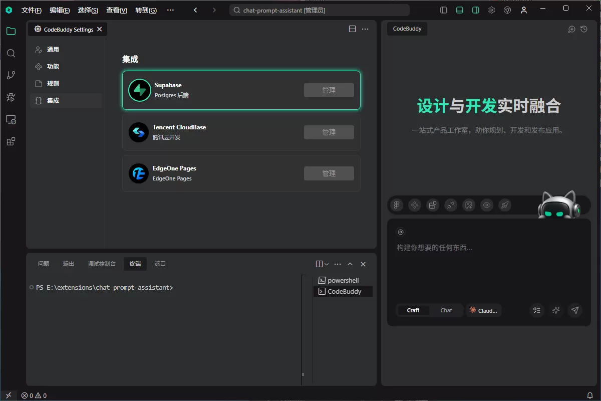Maximize the terminal panel with the chevron

point(350,264)
